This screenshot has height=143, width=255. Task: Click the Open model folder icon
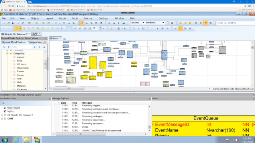pos(8,23)
